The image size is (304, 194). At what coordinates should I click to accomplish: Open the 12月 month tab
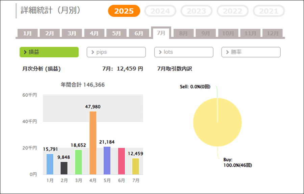pos(273,33)
